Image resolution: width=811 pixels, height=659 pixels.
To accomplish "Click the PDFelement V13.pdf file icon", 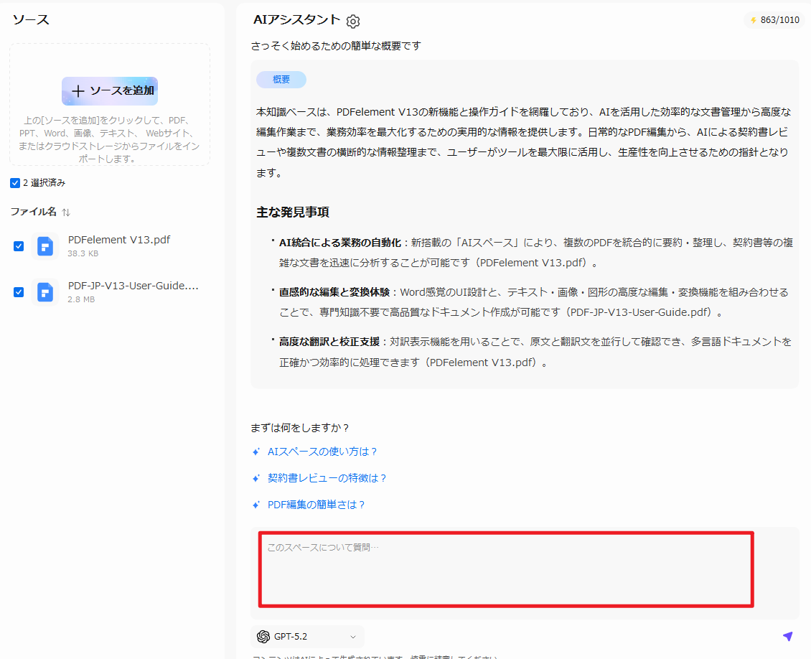I will [x=45, y=246].
